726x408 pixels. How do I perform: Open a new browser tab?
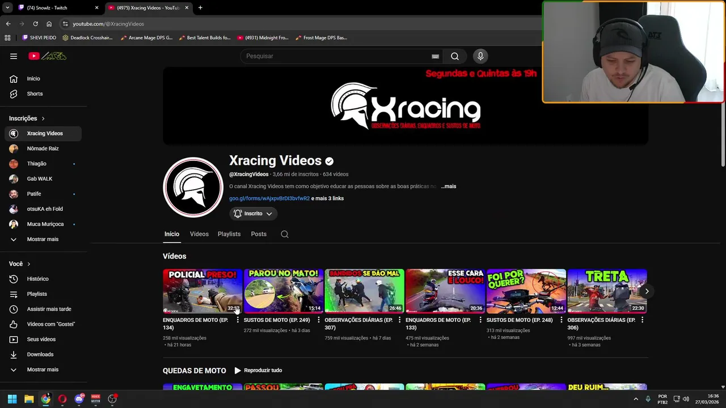pyautogui.click(x=200, y=8)
